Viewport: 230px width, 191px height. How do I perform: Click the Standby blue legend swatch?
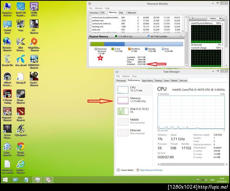(x=146, y=49)
